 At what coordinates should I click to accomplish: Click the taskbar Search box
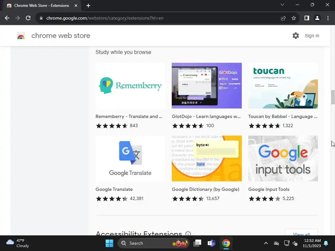click(153, 243)
